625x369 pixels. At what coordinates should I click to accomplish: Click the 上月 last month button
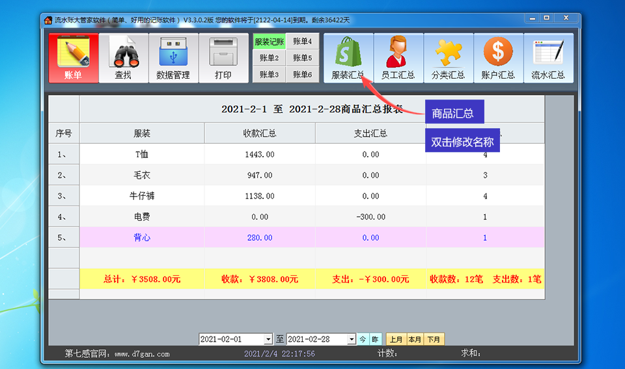point(396,339)
